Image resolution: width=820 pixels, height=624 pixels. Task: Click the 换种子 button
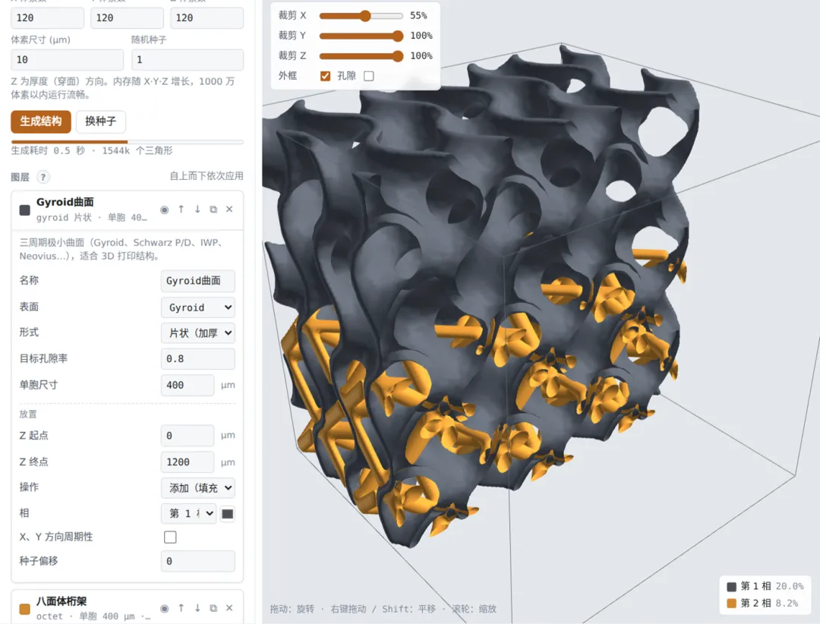(x=100, y=121)
